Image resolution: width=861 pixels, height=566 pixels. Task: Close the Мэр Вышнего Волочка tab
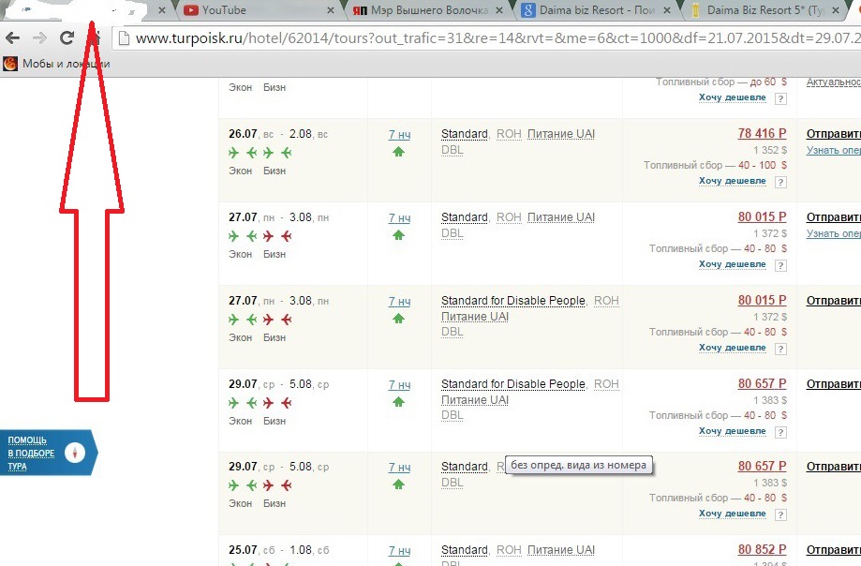point(498,10)
